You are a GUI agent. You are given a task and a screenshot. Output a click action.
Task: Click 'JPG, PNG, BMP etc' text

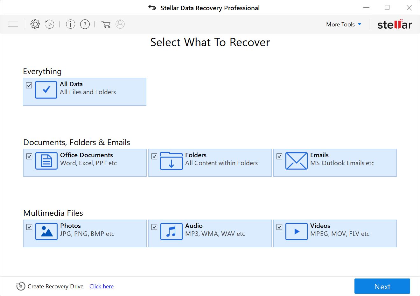87,234
